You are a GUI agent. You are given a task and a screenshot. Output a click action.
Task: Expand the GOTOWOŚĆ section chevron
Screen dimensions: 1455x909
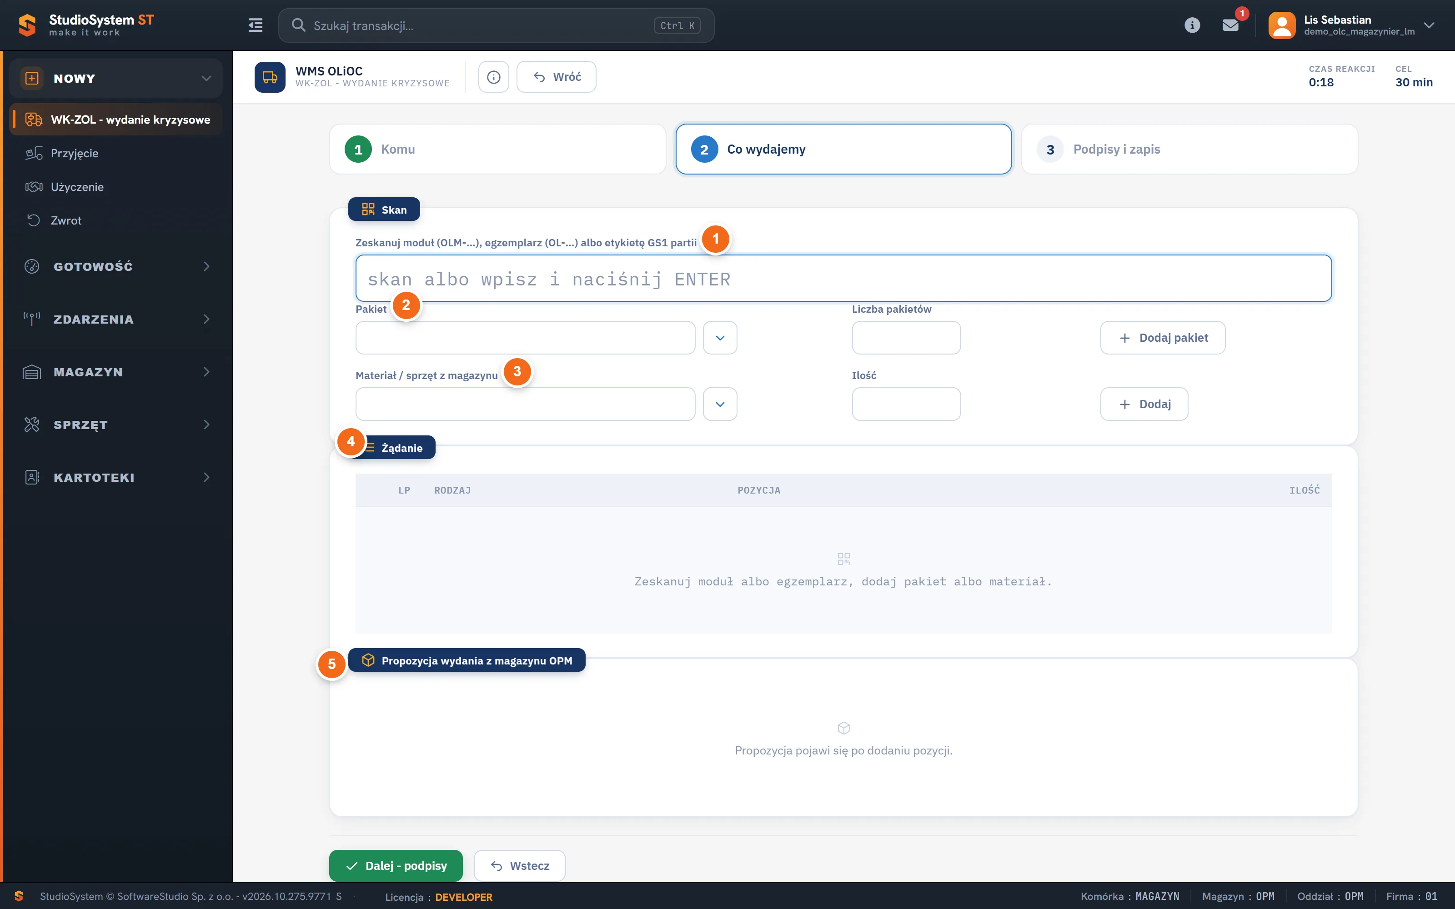(206, 266)
